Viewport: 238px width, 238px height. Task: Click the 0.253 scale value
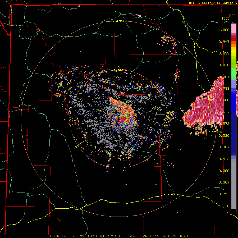click(224, 194)
